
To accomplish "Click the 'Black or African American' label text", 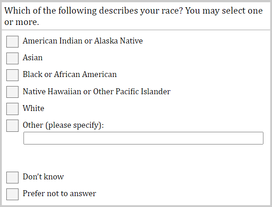I will pos(70,75).
